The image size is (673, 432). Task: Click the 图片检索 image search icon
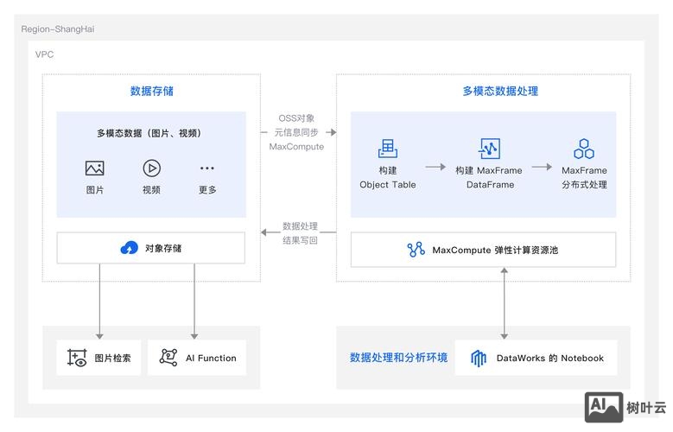click(77, 358)
